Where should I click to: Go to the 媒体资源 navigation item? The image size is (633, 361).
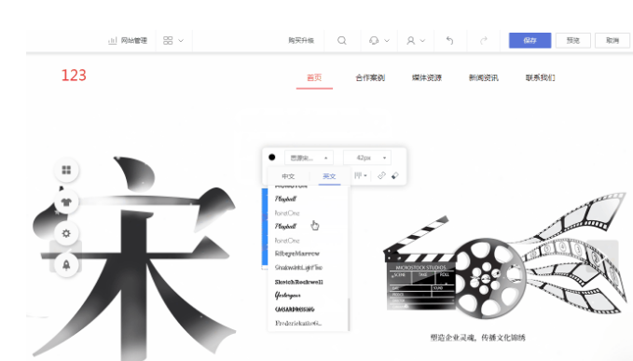tap(427, 77)
